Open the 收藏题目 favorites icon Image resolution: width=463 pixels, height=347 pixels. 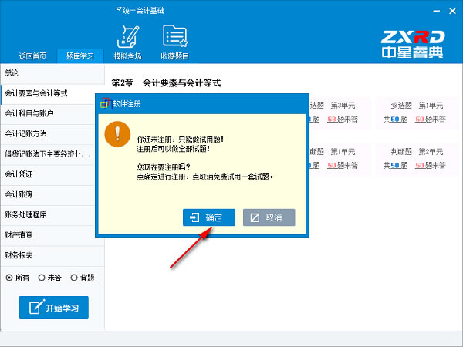pos(175,42)
